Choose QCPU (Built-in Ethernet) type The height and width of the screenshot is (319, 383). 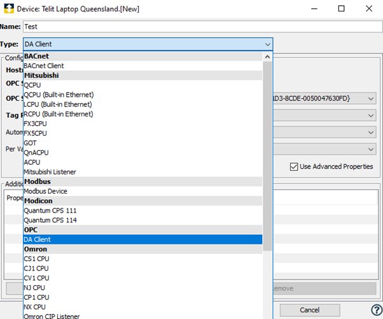click(143, 95)
